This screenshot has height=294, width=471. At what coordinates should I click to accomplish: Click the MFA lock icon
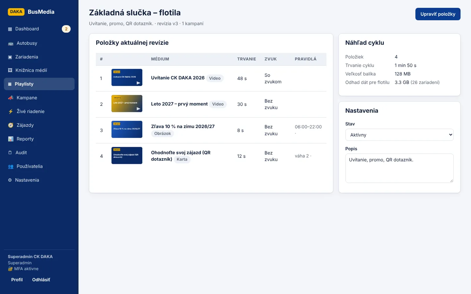click(x=10, y=269)
